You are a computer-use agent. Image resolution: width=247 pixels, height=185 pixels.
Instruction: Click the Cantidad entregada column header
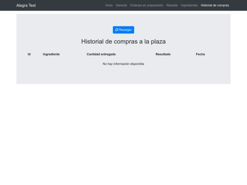101,54
